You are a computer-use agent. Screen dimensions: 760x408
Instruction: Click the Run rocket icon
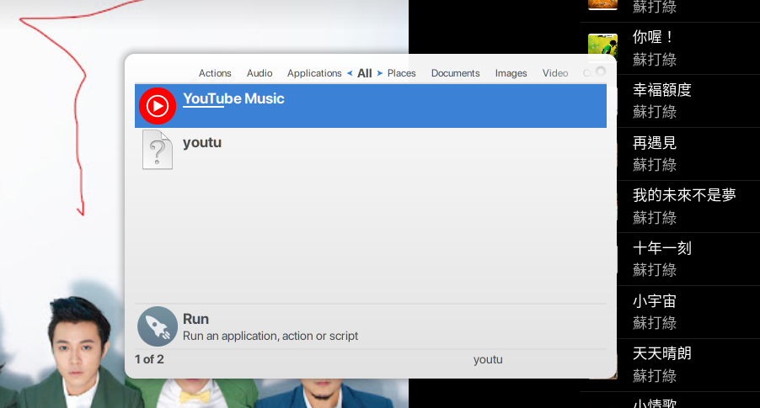coord(157,326)
